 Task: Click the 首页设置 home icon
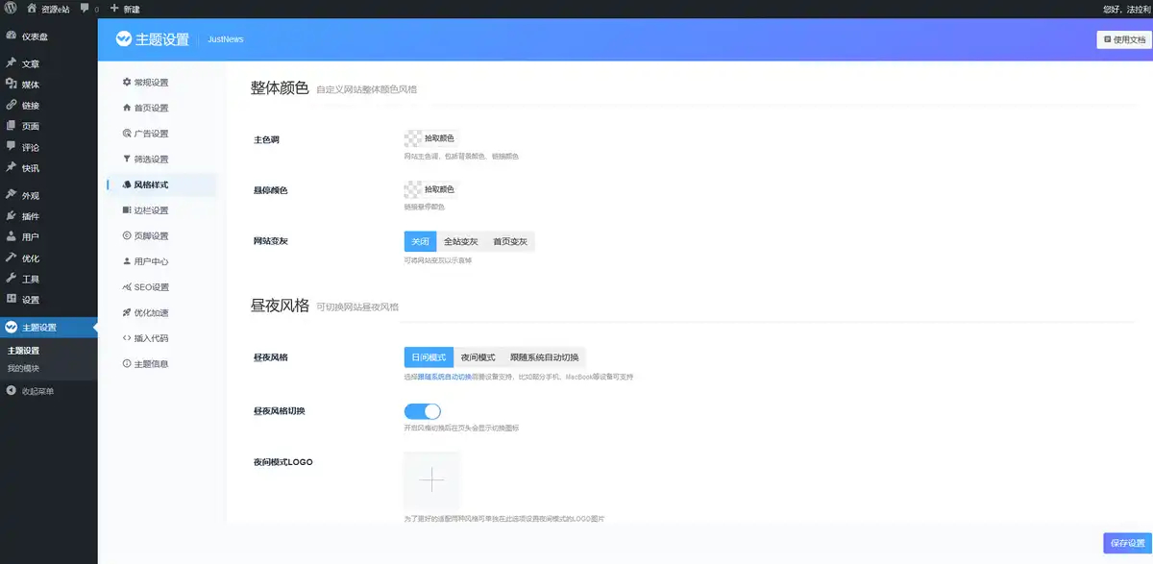(127, 108)
